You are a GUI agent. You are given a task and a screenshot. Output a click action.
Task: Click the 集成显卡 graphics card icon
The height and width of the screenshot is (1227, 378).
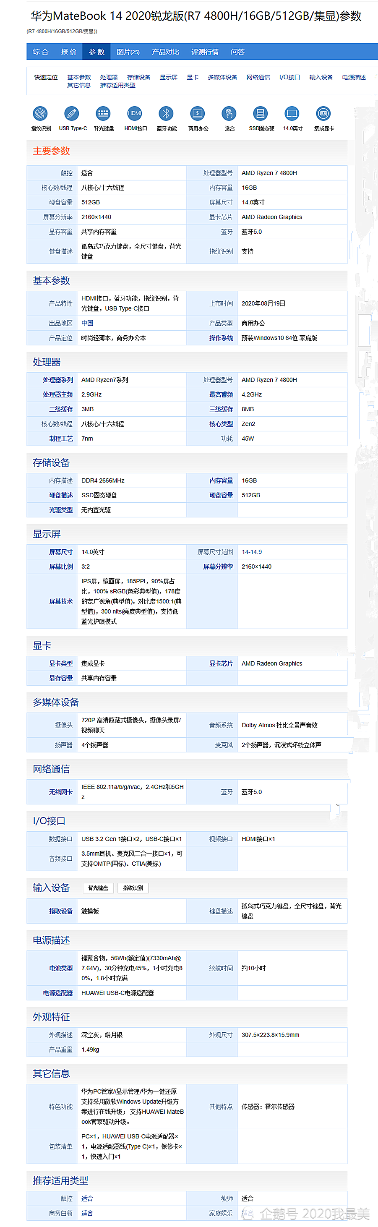[x=323, y=113]
